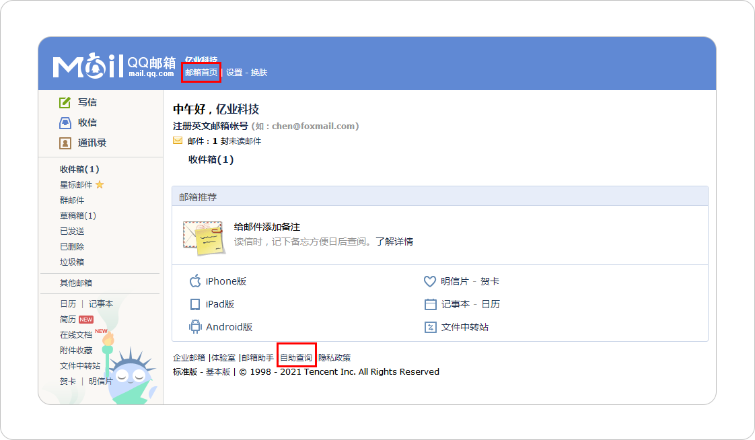Screen dimensions: 755x440
Task: Click the contacts address book icon
Action: coord(65,143)
